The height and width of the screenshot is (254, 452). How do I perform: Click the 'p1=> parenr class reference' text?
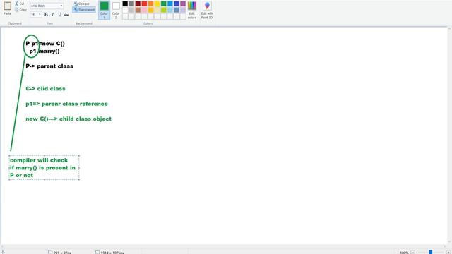pyautogui.click(x=66, y=104)
